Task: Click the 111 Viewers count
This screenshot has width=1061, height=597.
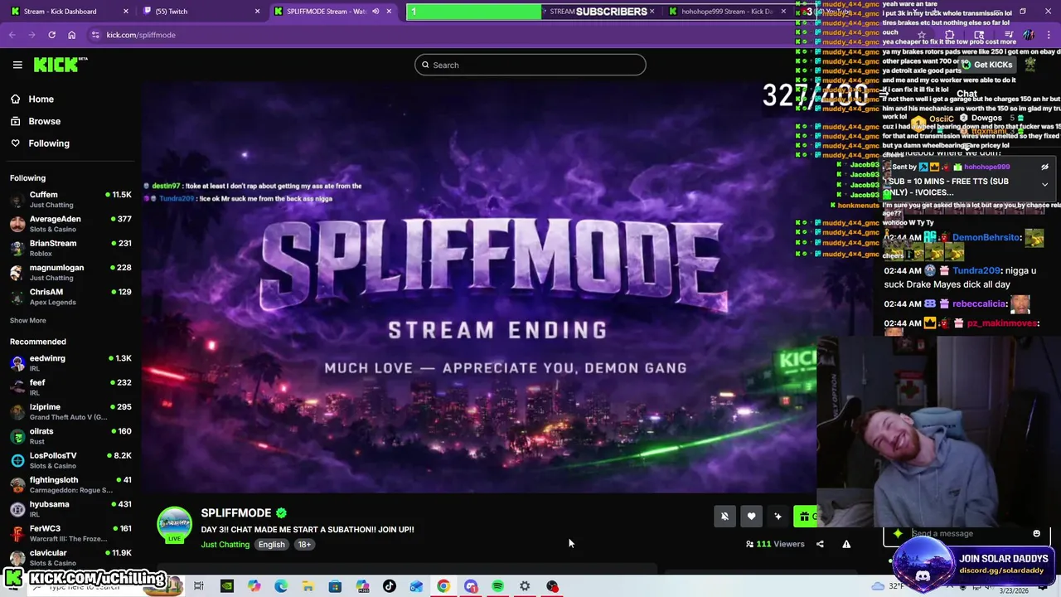Action: [x=776, y=544]
